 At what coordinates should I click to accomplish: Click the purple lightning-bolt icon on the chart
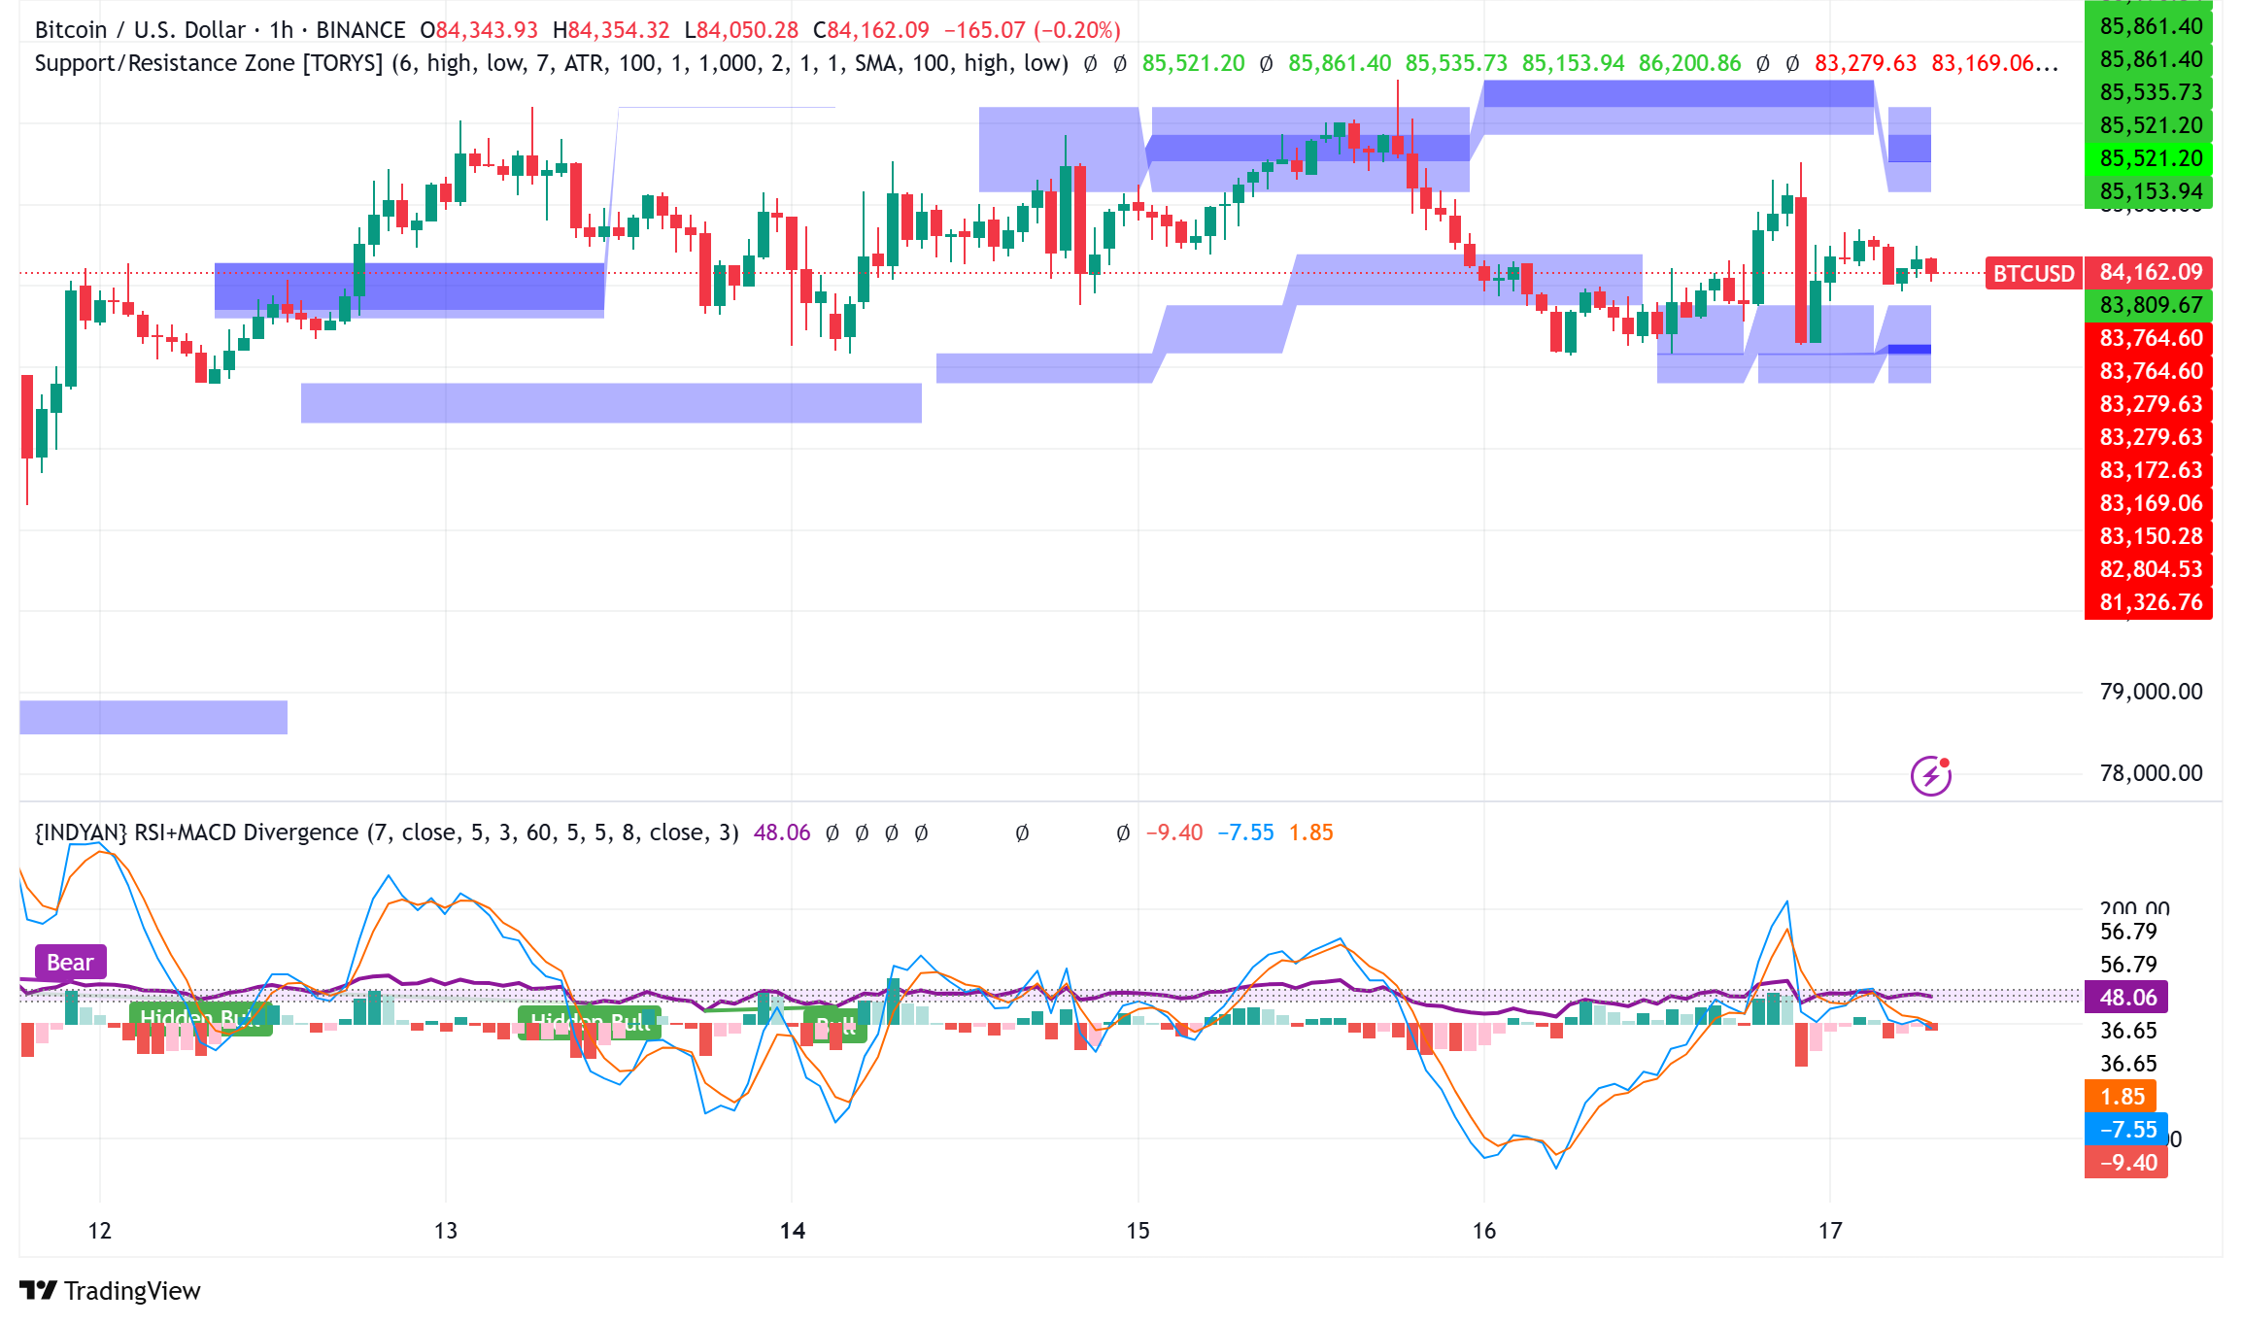click(x=1931, y=775)
